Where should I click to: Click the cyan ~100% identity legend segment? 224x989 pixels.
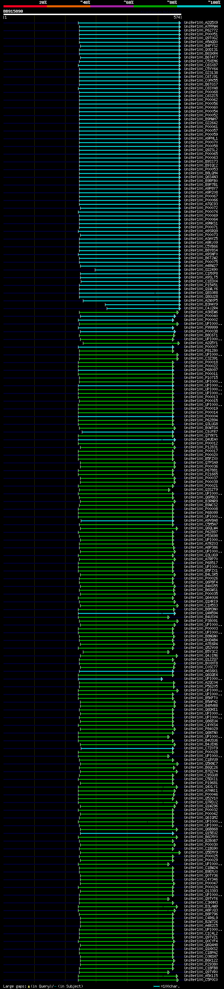[x=199, y=6]
